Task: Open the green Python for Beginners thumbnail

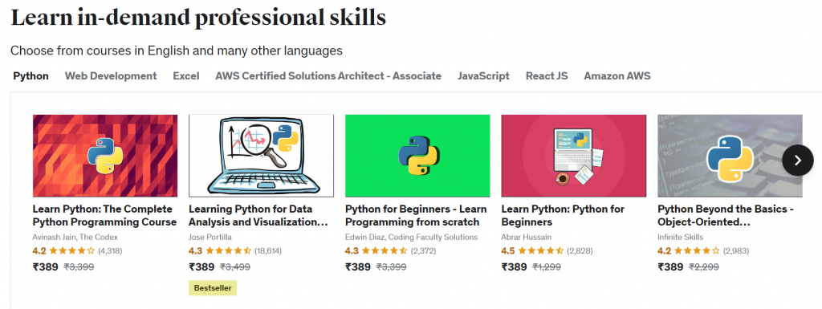Action: tap(417, 156)
